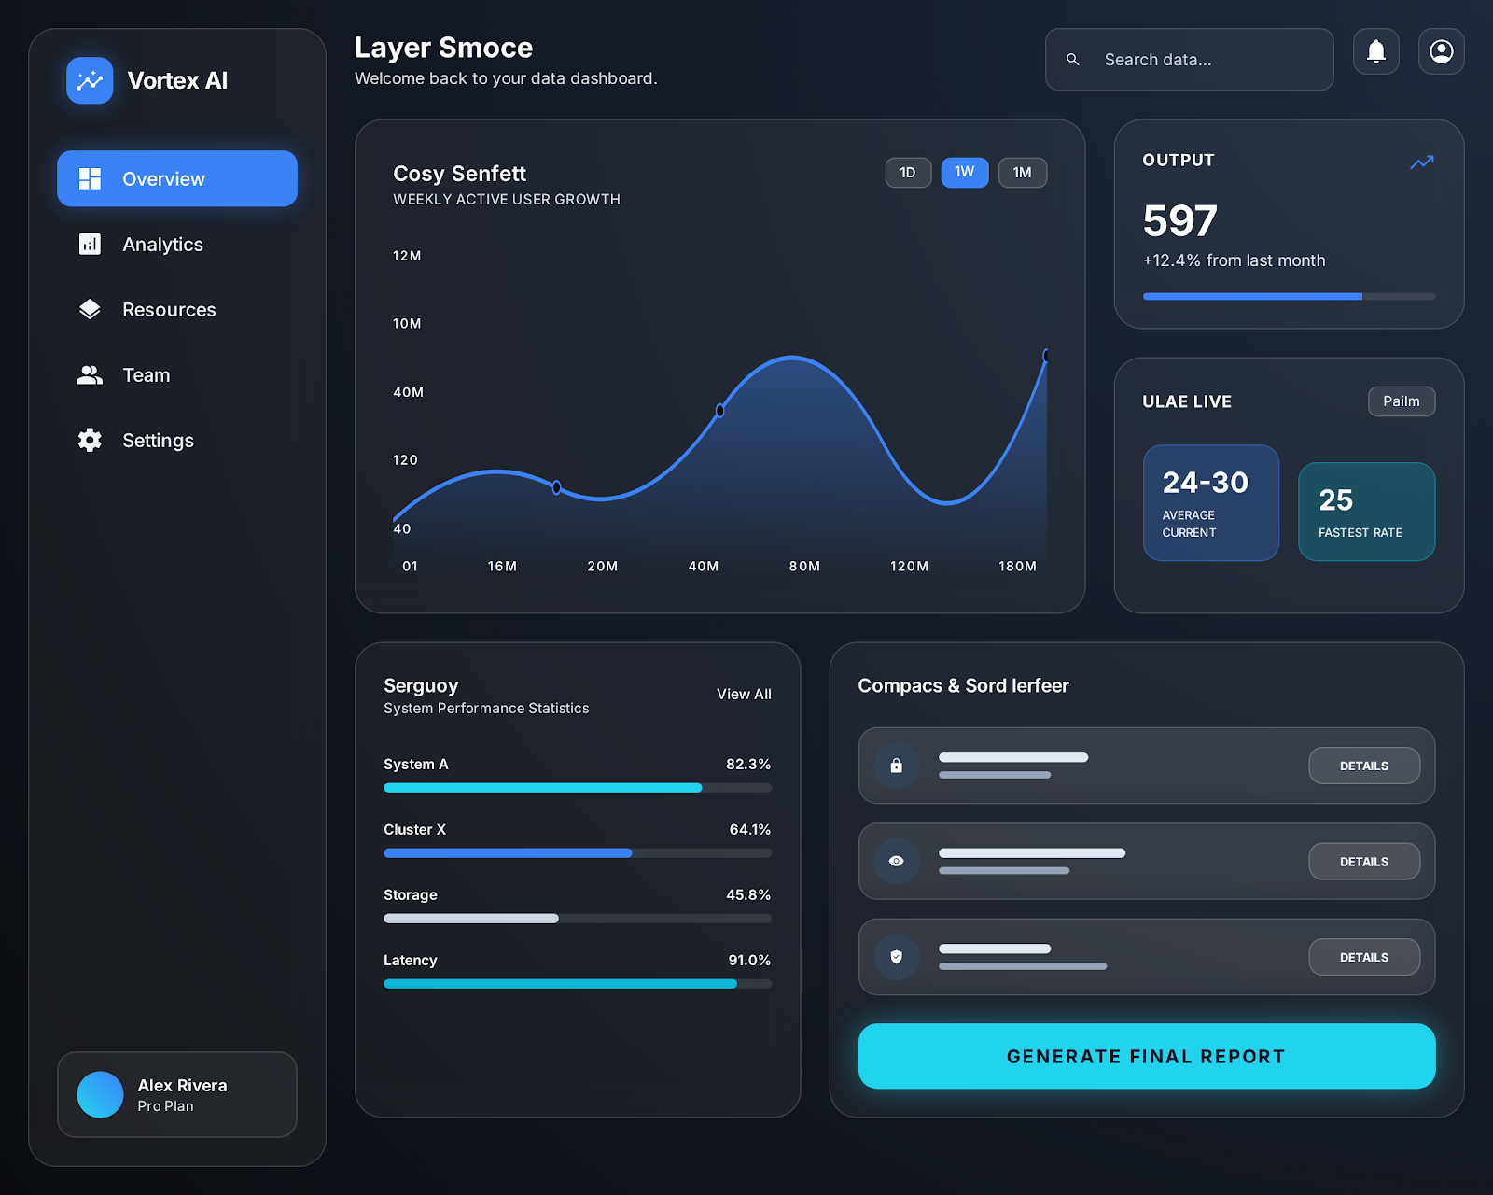Select the Resources sidebar icon
This screenshot has height=1195, width=1493.
pyautogui.click(x=89, y=309)
